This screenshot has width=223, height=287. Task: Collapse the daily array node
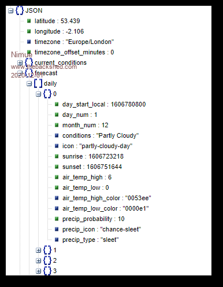click(29, 83)
